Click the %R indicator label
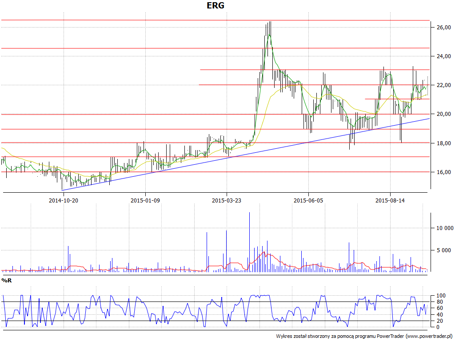 tap(6, 281)
